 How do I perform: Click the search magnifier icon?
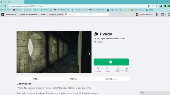66,14
